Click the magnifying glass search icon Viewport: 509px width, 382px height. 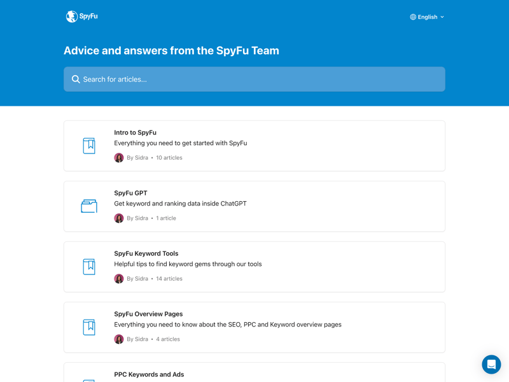coord(76,80)
